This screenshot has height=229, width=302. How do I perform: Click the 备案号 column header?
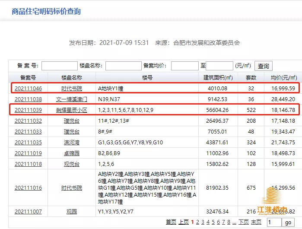[x=28, y=78]
